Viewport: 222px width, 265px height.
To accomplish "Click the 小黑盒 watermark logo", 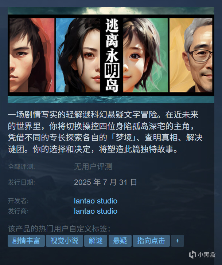I will click(202, 254).
